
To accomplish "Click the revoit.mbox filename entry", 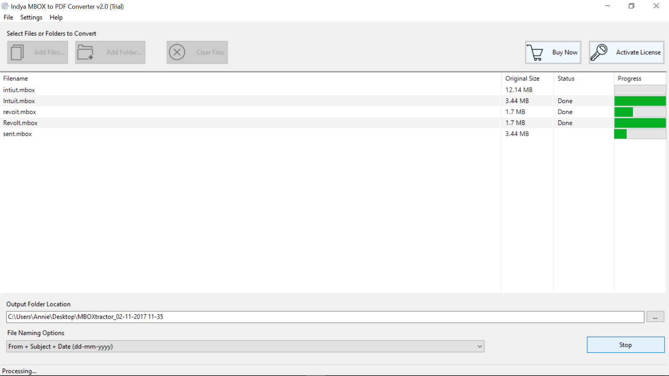I will pyautogui.click(x=18, y=111).
